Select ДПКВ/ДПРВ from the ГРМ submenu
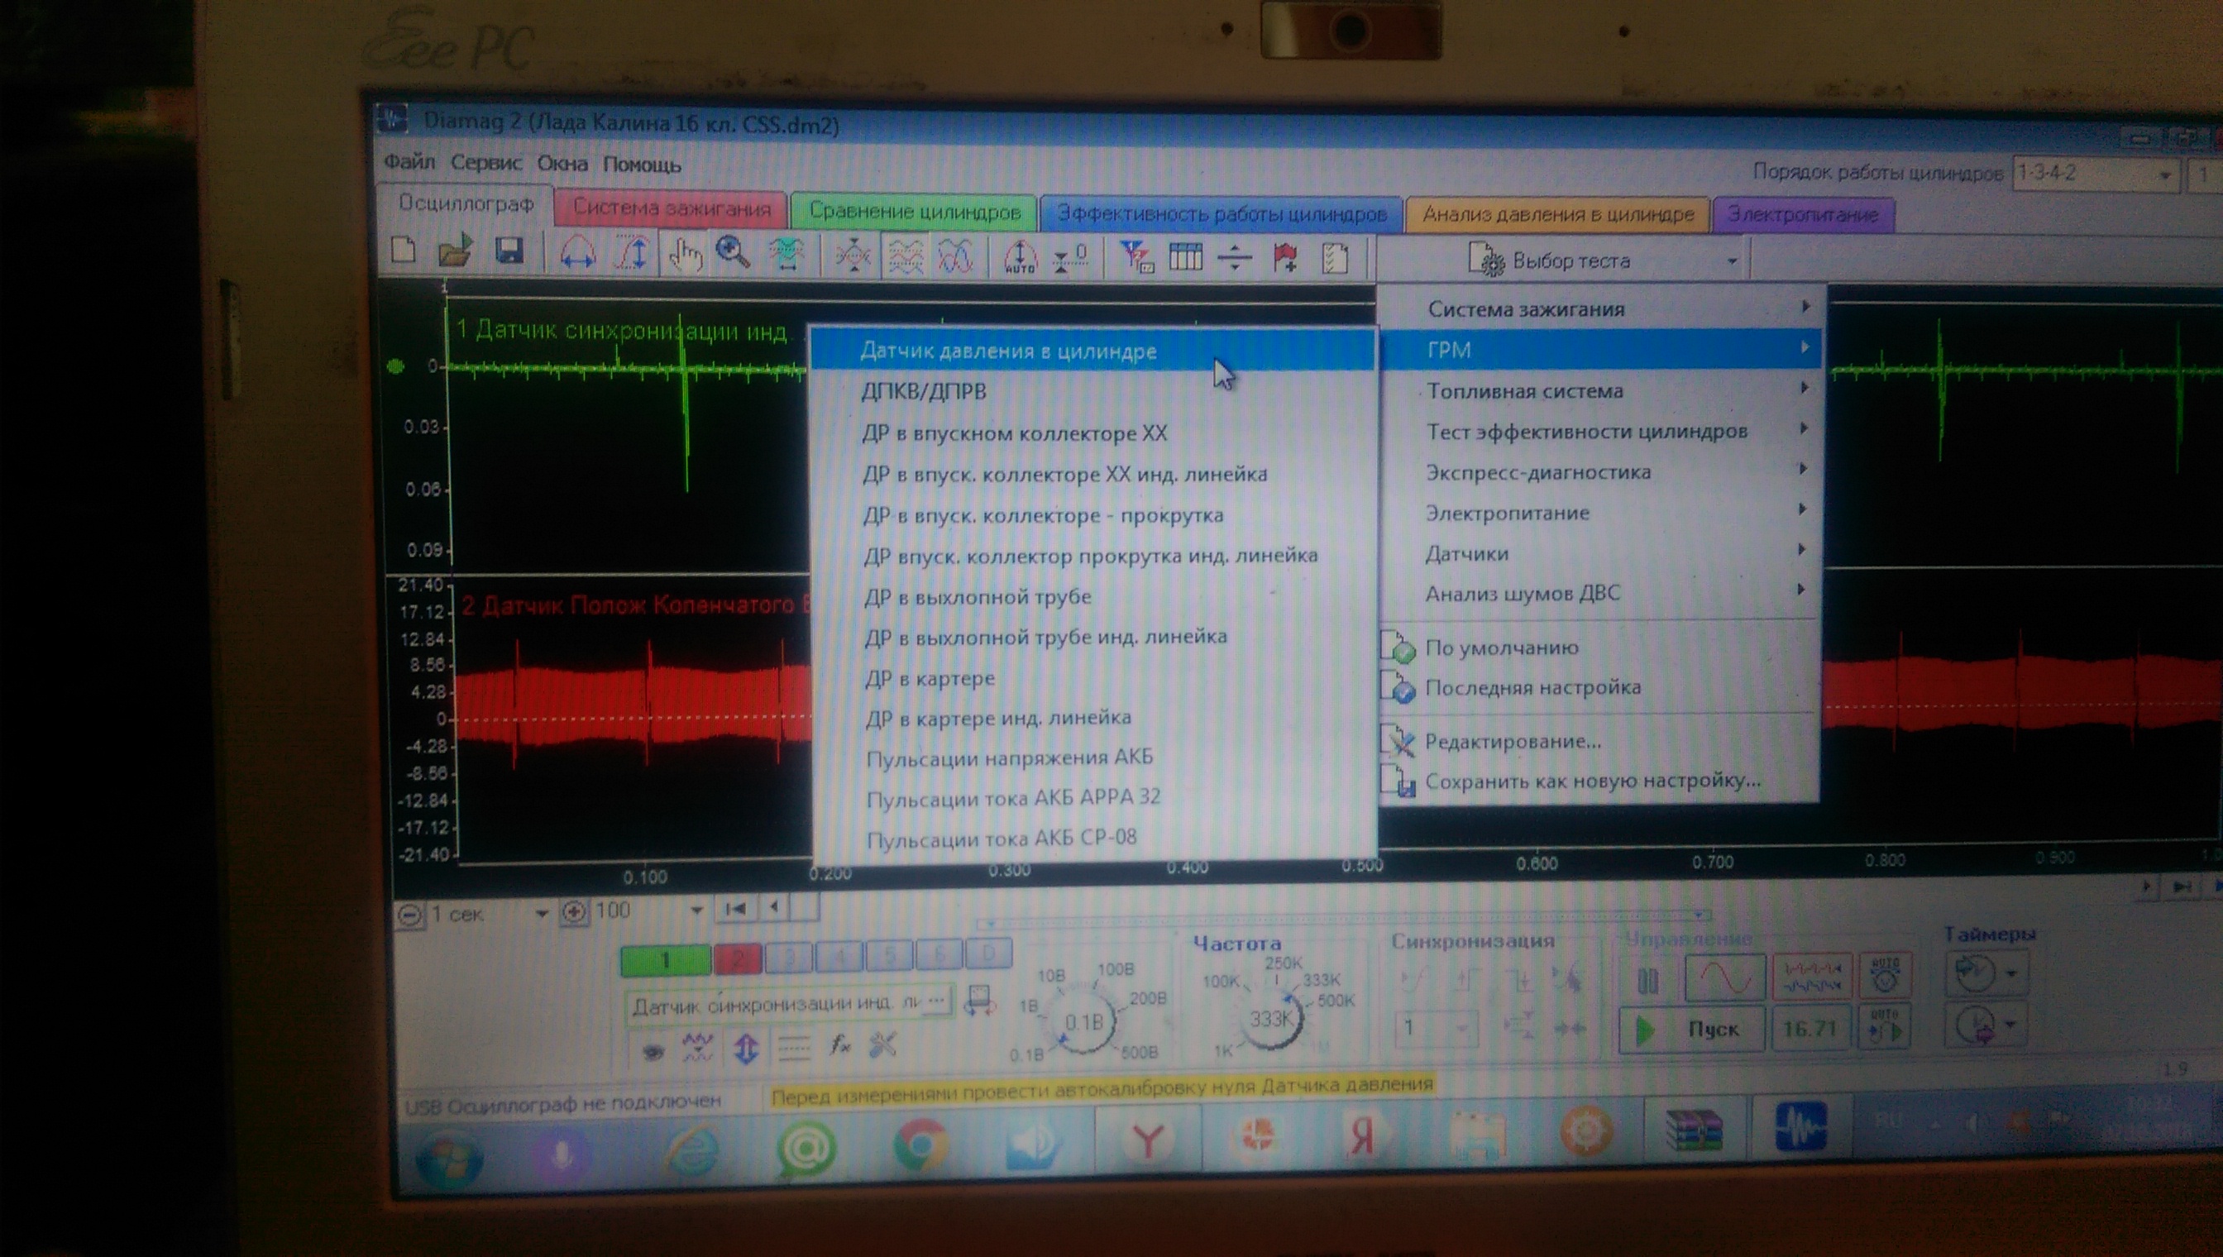 (1093, 392)
